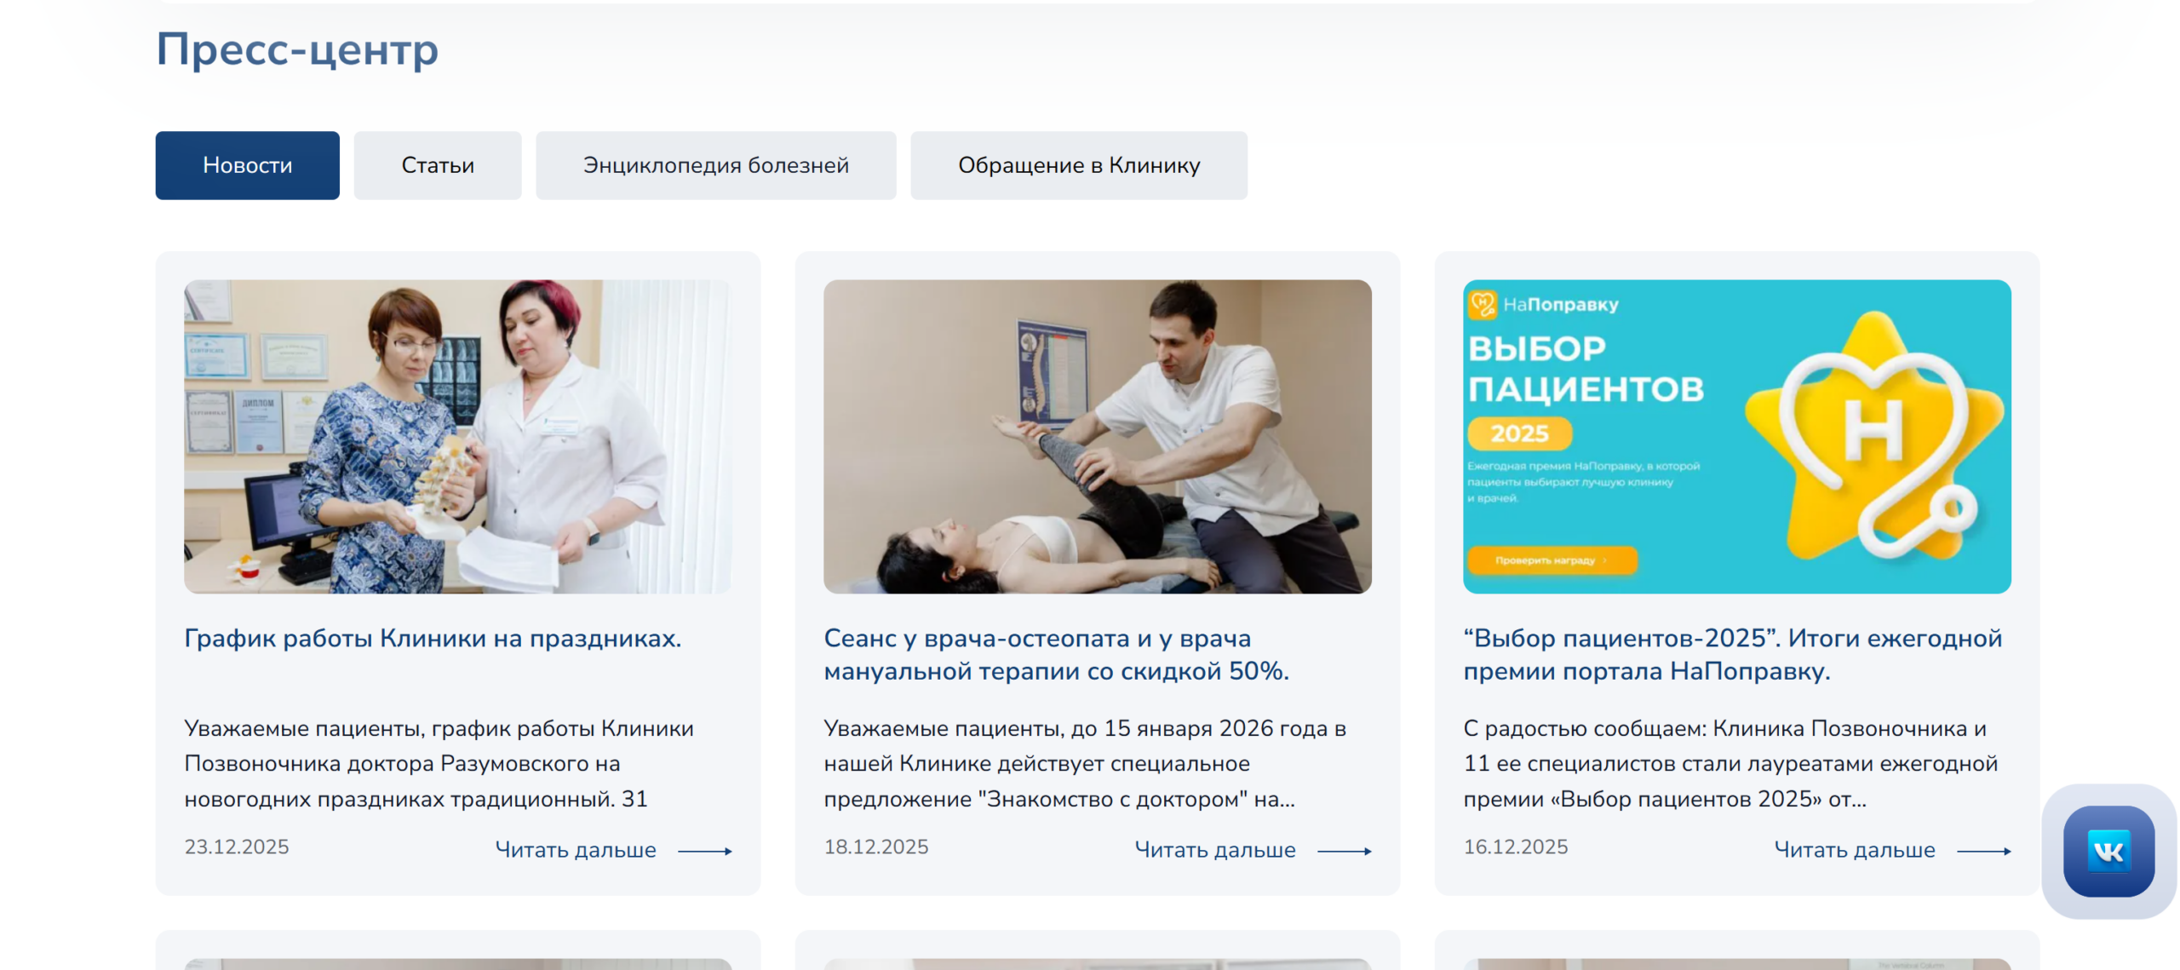Click the VK social network icon

click(2108, 851)
